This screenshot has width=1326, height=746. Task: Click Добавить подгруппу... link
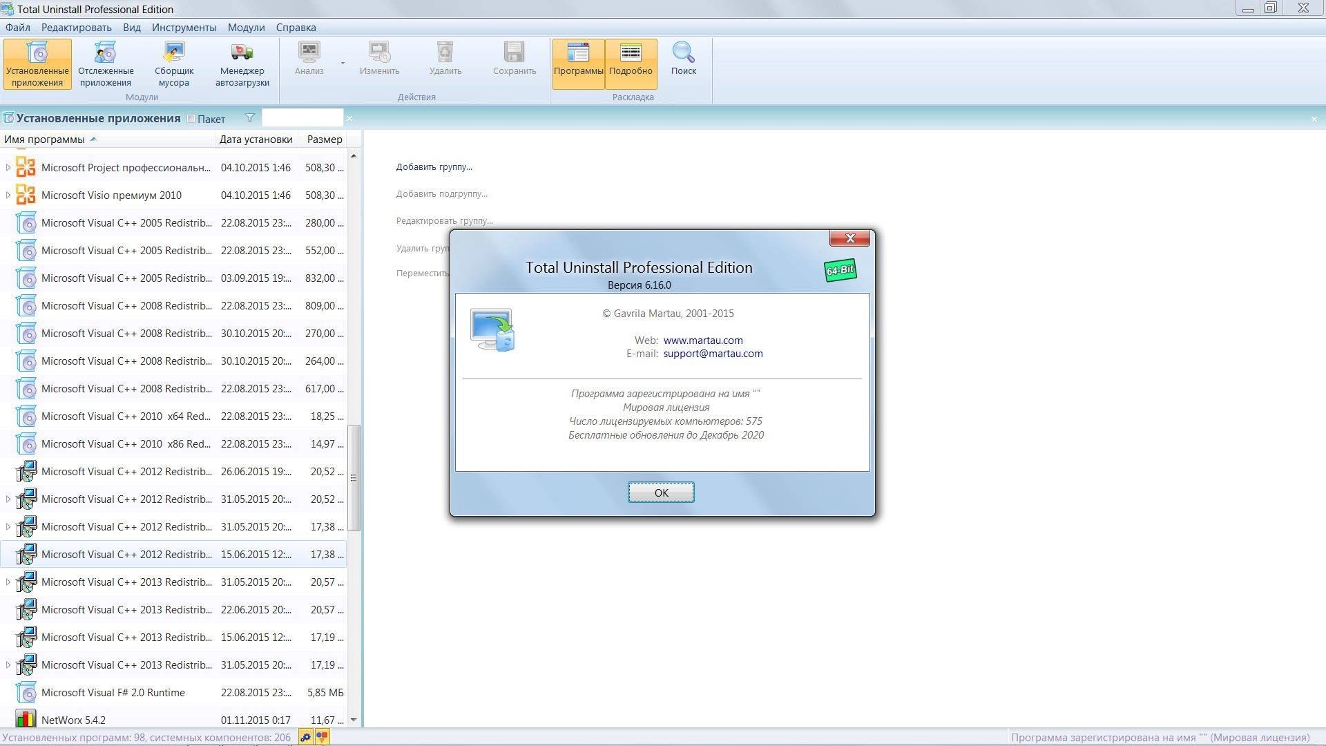point(441,193)
